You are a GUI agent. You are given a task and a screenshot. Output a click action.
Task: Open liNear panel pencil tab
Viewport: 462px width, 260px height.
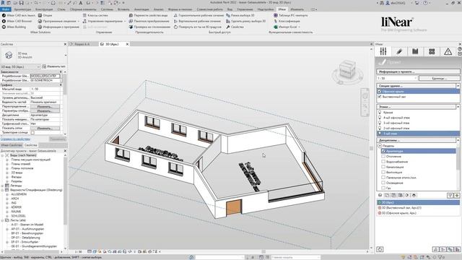click(399, 51)
